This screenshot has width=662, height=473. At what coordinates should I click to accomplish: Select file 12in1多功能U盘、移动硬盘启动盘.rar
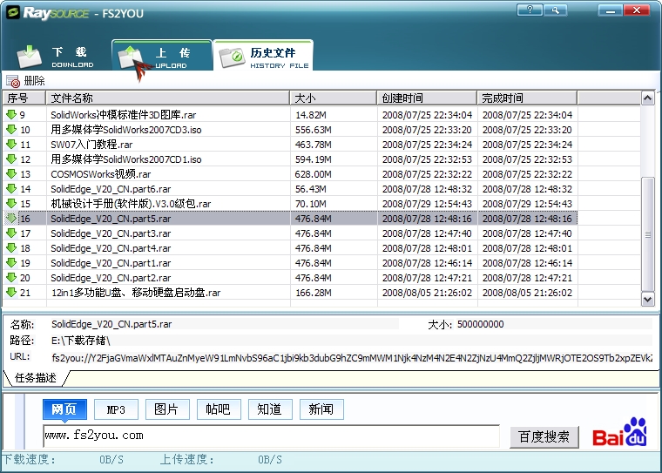pos(136,292)
